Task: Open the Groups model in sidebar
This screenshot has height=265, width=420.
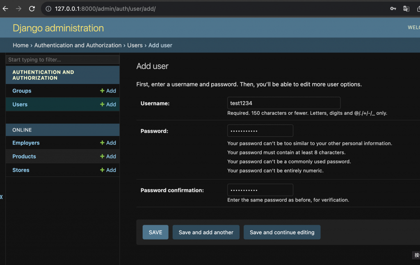Action: coord(22,91)
